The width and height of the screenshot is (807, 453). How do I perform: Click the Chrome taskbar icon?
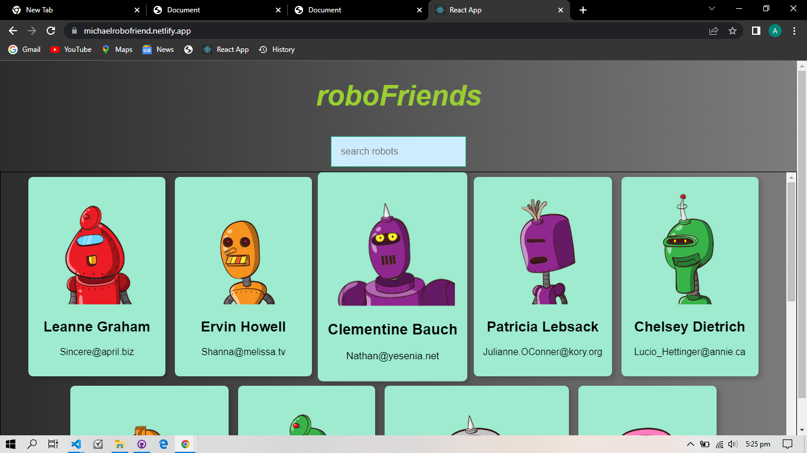(x=186, y=444)
